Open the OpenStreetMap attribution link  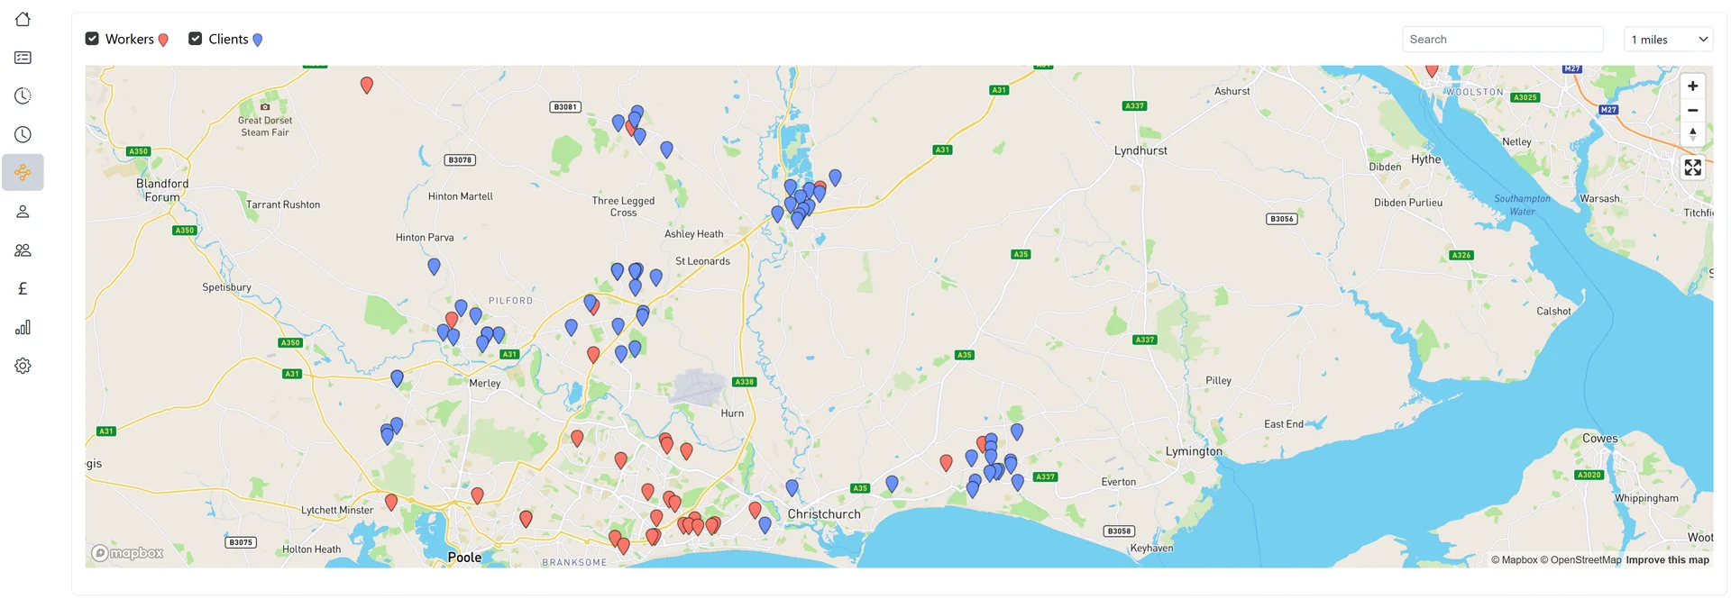[x=1580, y=560]
